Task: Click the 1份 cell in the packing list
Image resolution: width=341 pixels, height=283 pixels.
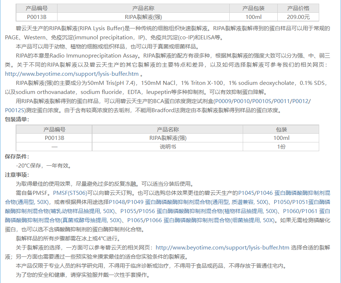Action: 281,147
